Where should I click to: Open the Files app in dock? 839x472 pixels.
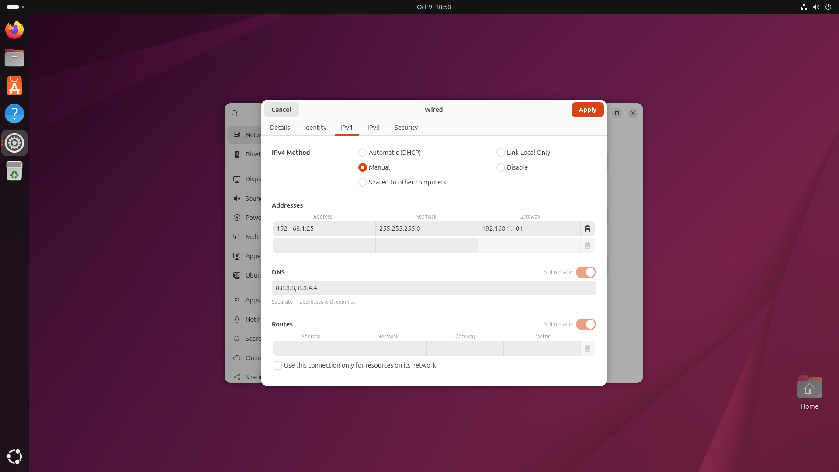(x=14, y=58)
